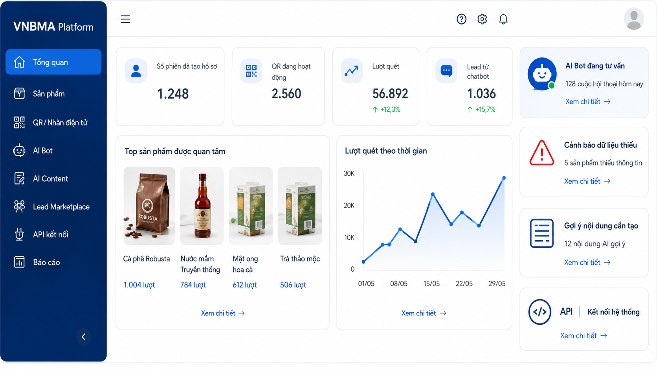This screenshot has height=370, width=657.
Task: Open the notifications bell icon
Action: pyautogui.click(x=503, y=19)
